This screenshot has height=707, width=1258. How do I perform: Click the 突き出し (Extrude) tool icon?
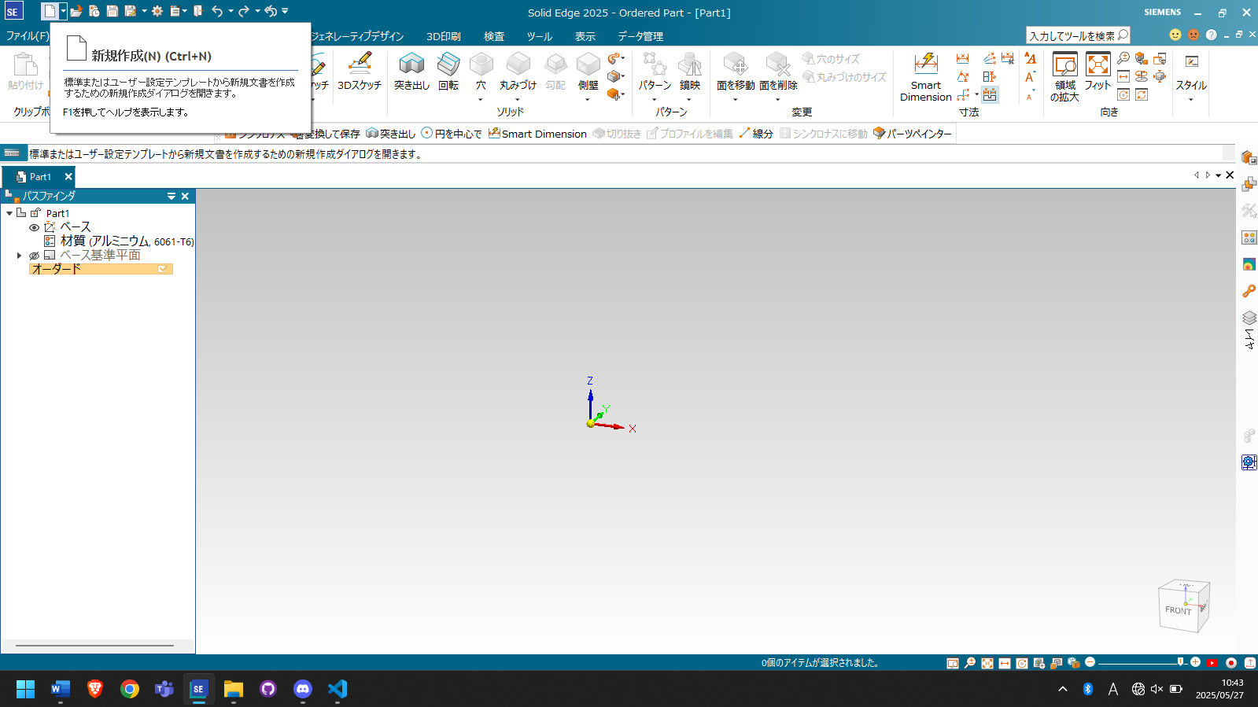click(411, 66)
